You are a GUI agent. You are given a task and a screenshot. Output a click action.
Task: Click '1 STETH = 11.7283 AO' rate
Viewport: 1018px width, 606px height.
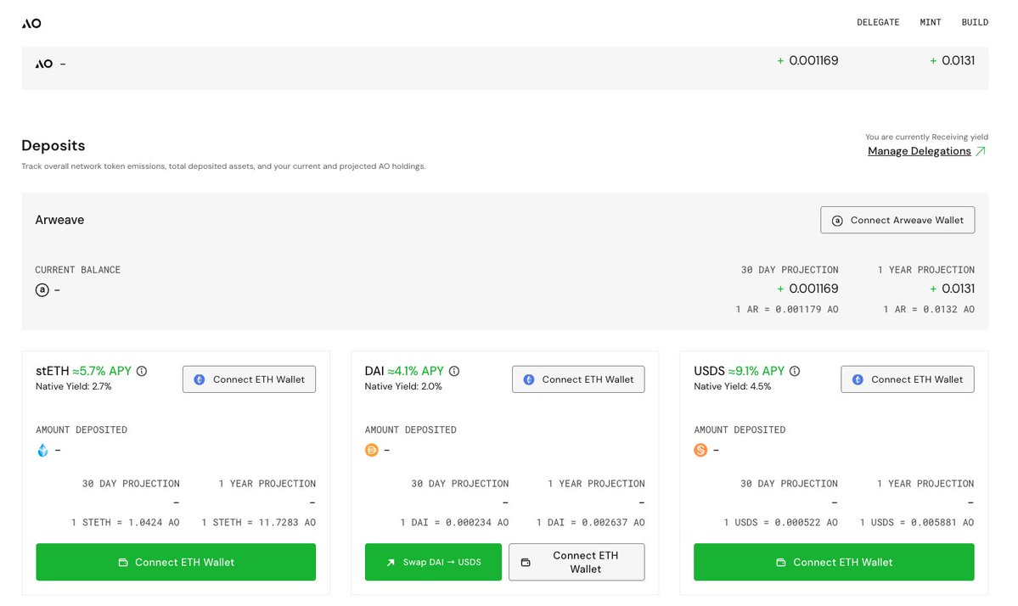(258, 522)
